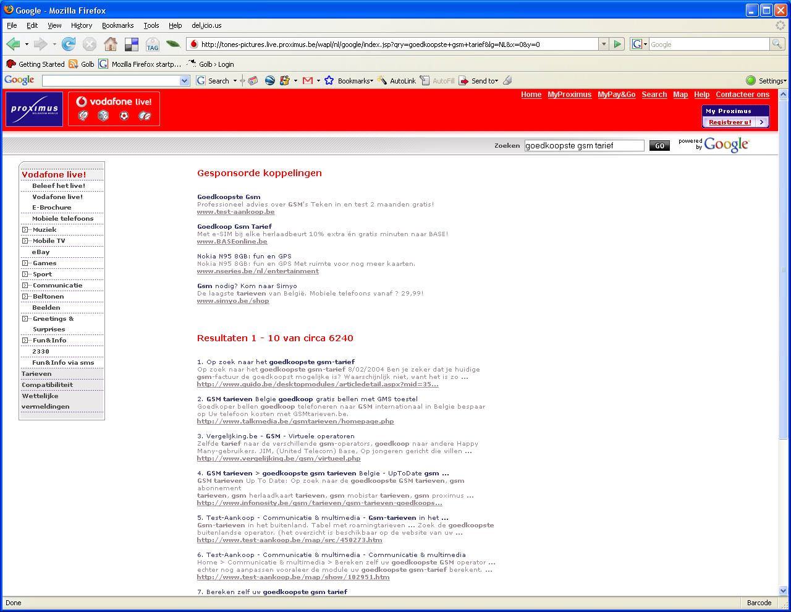Expand the Mobile TV menu item
The width and height of the screenshot is (791, 612).
(x=25, y=240)
